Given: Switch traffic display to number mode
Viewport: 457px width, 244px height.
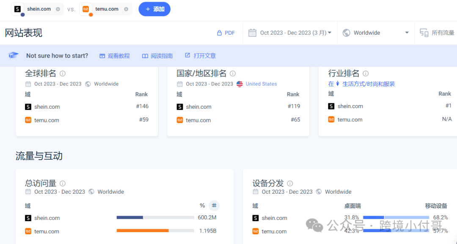Looking at the screenshot, I should pyautogui.click(x=214, y=206).
